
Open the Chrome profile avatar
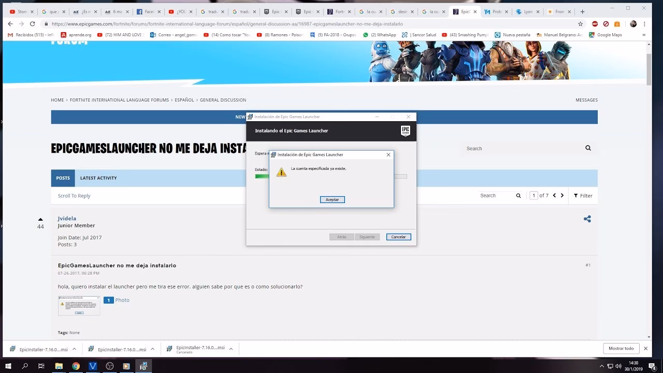pyautogui.click(x=633, y=24)
